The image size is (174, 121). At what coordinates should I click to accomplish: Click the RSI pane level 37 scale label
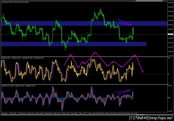click(168, 74)
